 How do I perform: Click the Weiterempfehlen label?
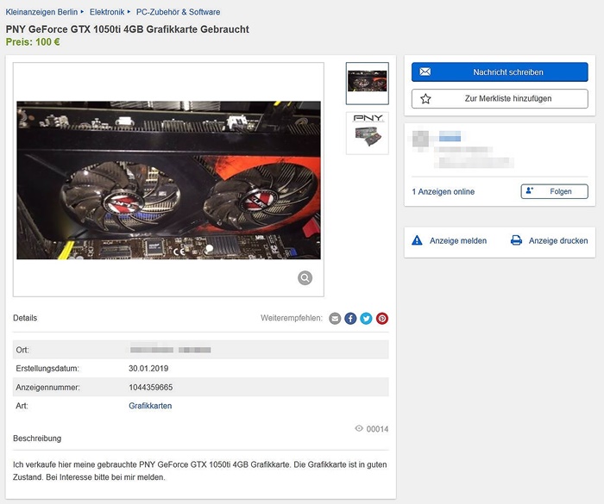click(292, 318)
